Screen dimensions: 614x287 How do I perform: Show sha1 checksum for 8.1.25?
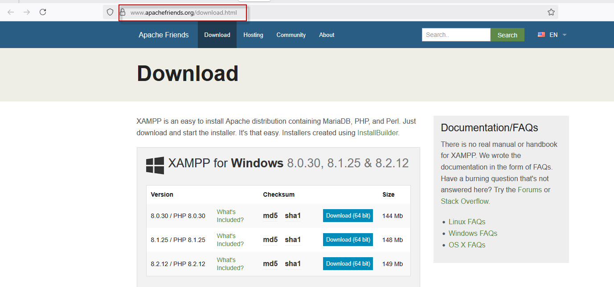pos(293,240)
